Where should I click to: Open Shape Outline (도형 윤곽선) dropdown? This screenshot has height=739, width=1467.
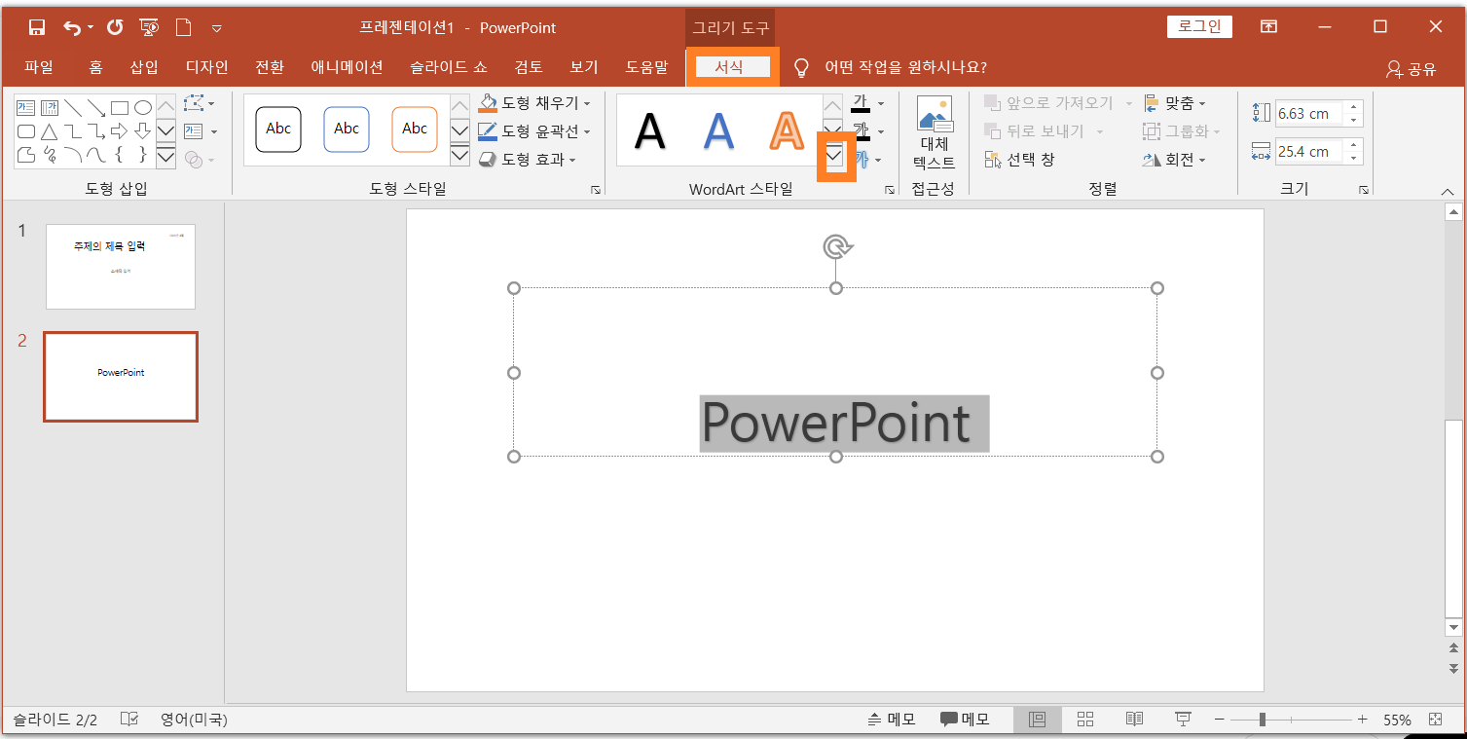tap(534, 130)
